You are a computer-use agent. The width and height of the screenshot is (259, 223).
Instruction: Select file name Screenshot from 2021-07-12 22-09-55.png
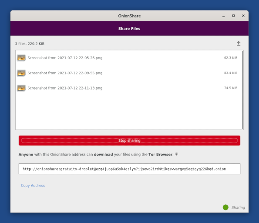click(65, 73)
